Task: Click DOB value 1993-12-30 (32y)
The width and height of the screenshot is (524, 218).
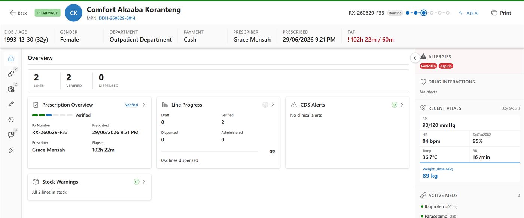Action: [26, 40]
